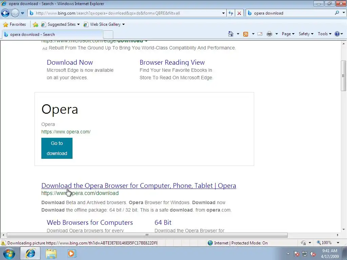The image size is (347, 260).
Task: Click the Print icon
Action: [269, 34]
